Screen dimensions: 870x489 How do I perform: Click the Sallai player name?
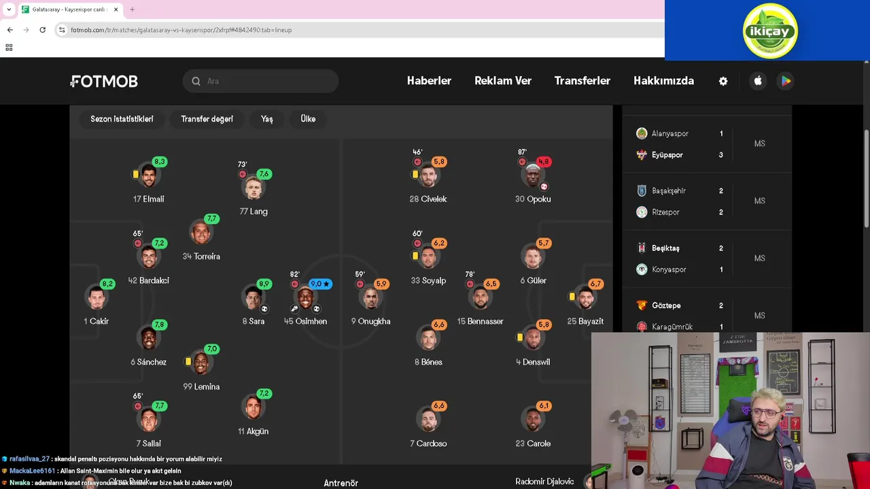[148, 443]
